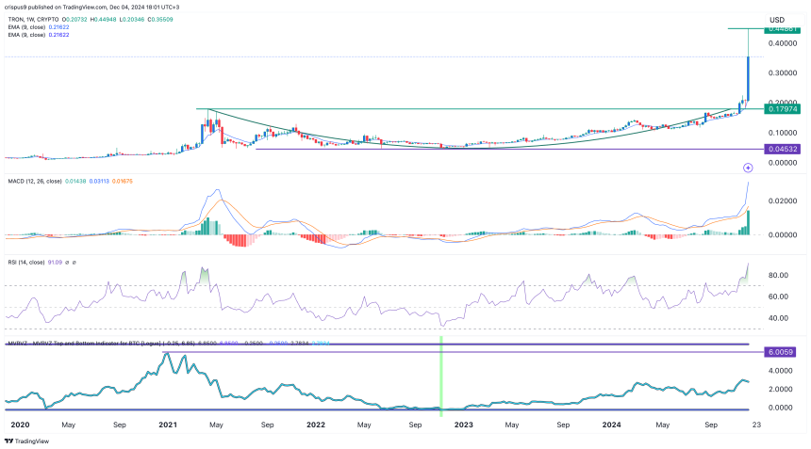Click the 2021 label on time axis
This screenshot has width=811, height=449.
coord(170,424)
